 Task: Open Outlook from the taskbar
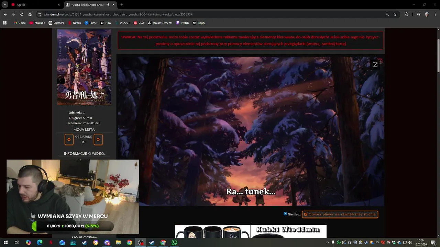click(x=62, y=243)
